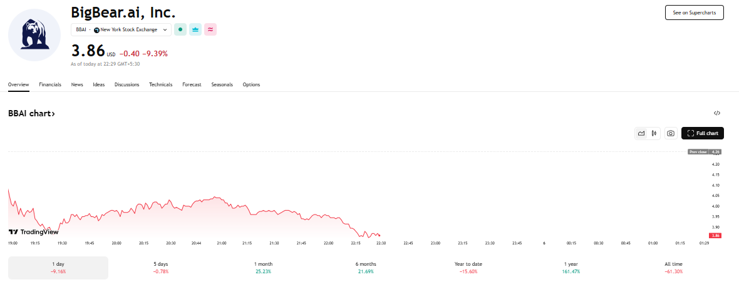739x287 pixels.
Task: Open the BBAI exchange symbol dropdown
Action: (x=121, y=29)
